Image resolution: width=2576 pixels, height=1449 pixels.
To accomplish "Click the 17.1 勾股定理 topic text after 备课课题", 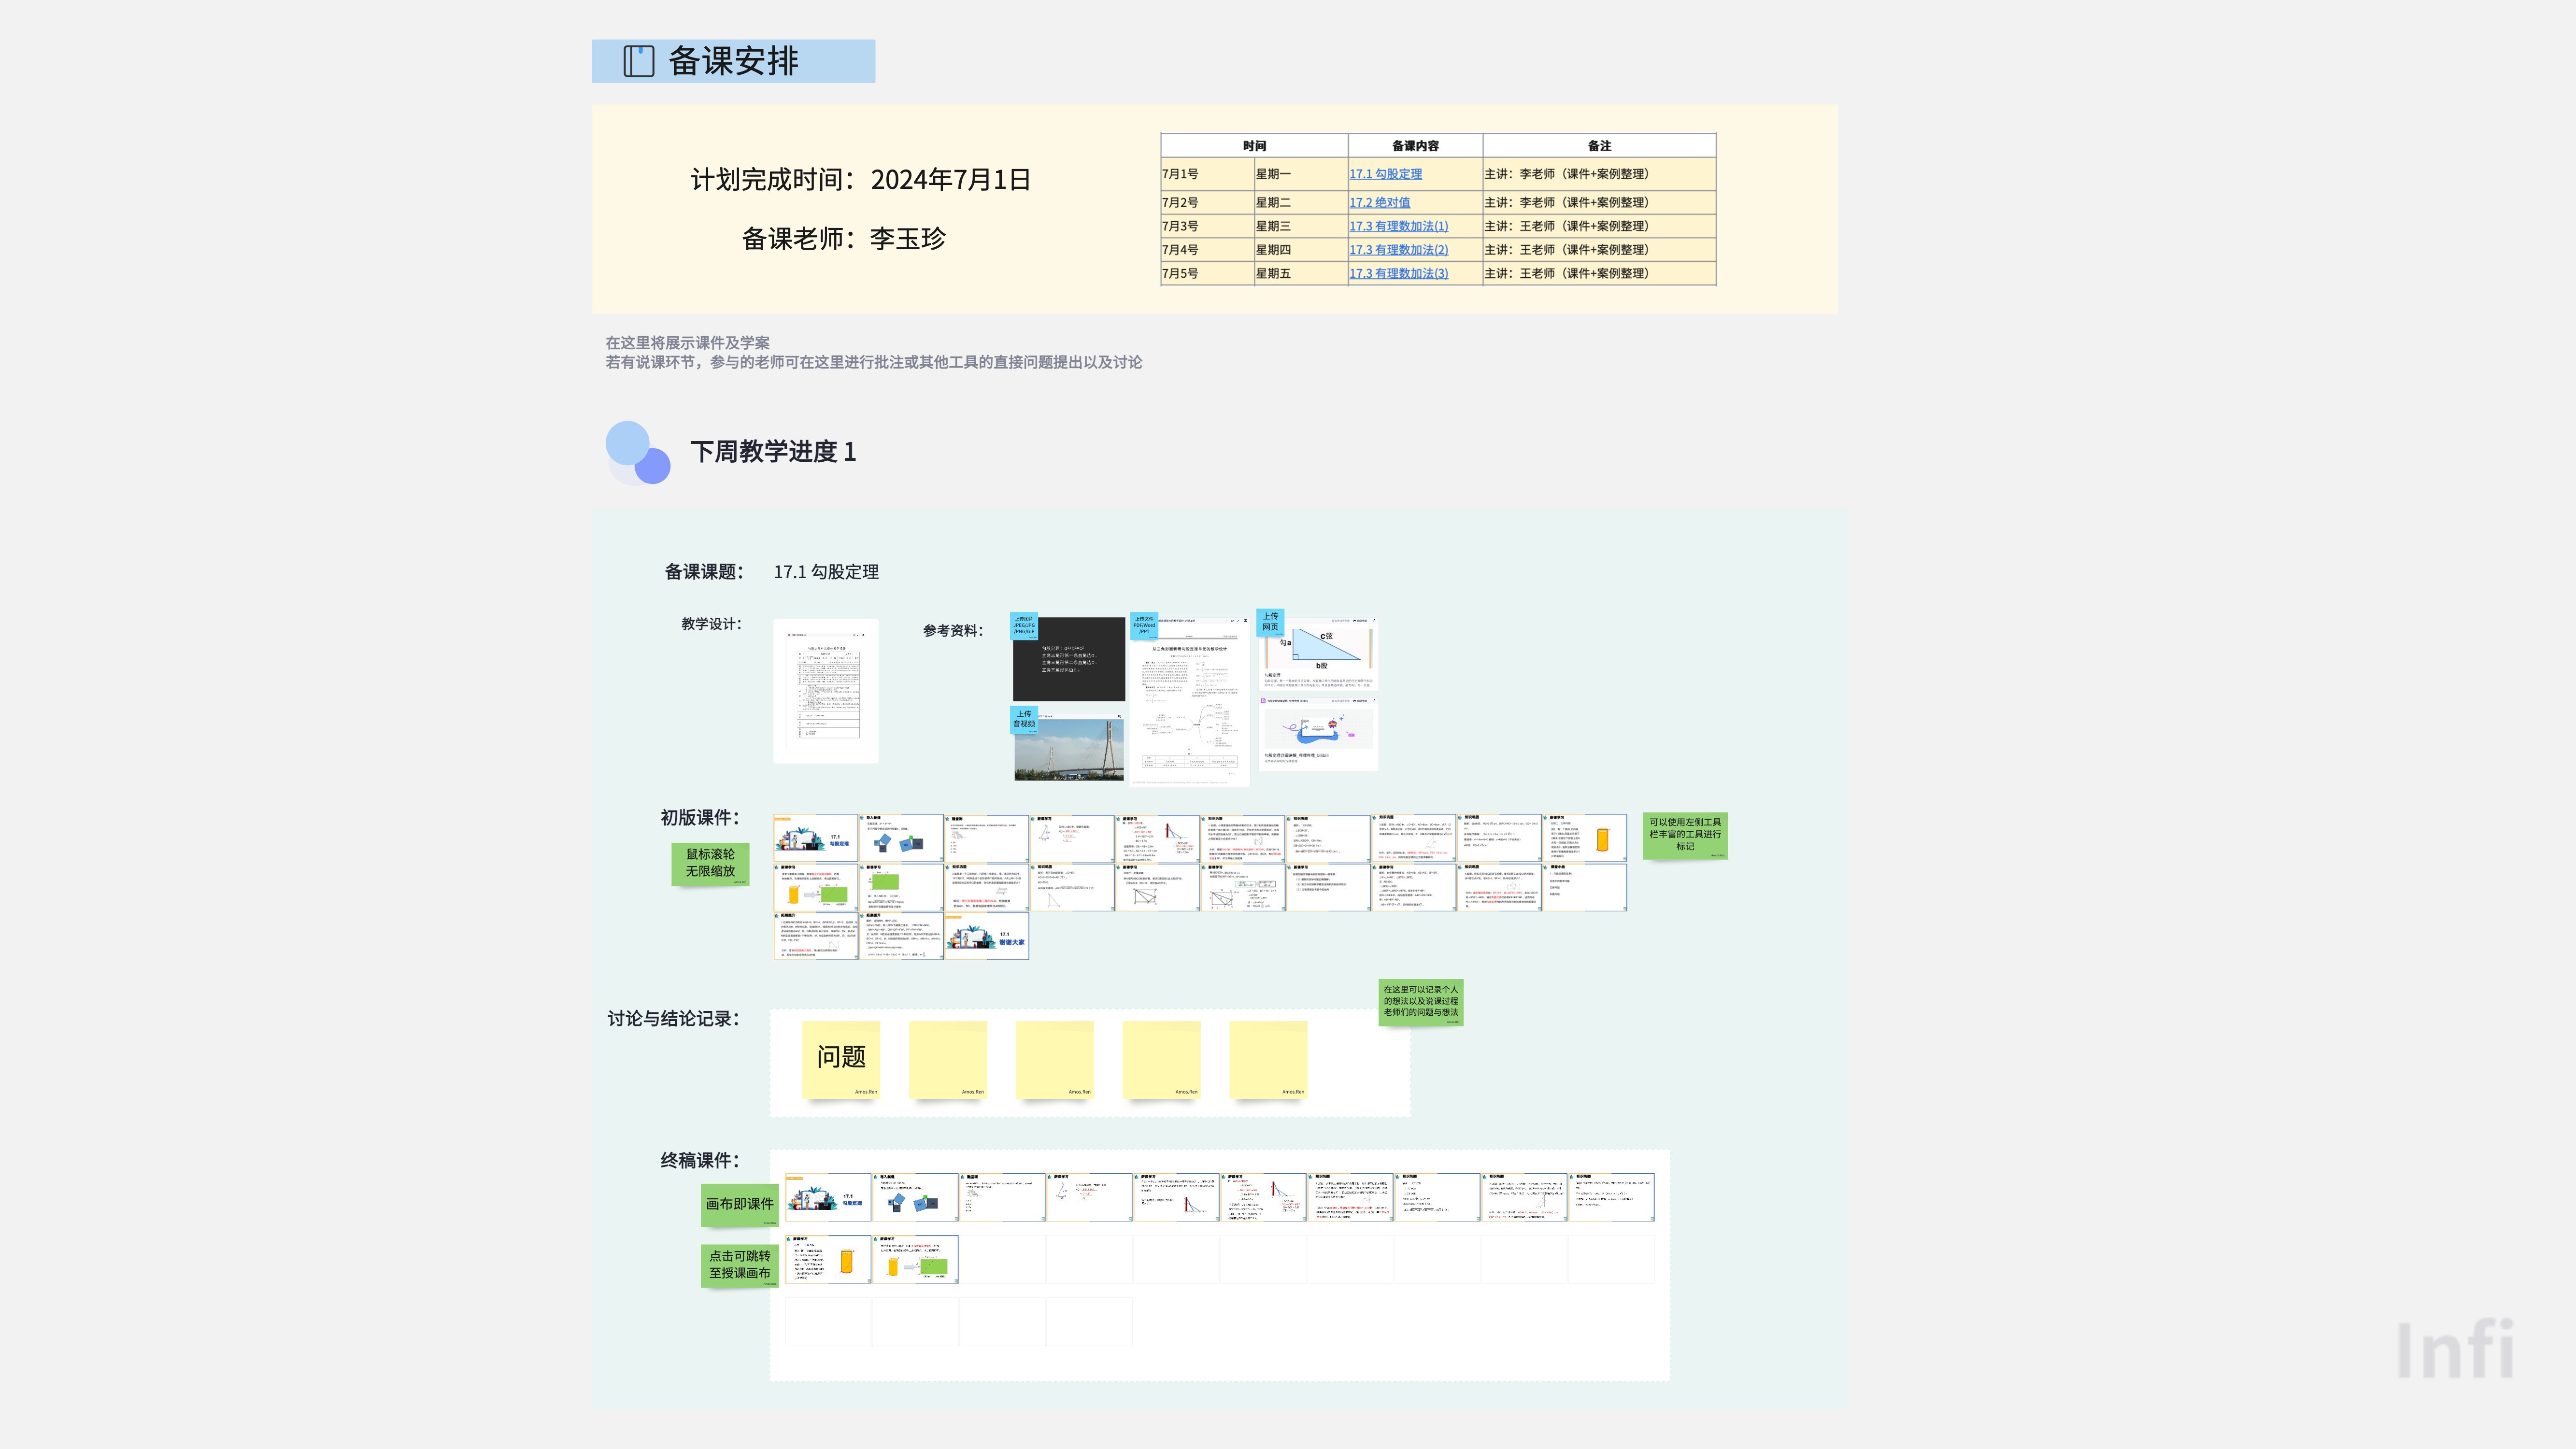I will [x=826, y=572].
